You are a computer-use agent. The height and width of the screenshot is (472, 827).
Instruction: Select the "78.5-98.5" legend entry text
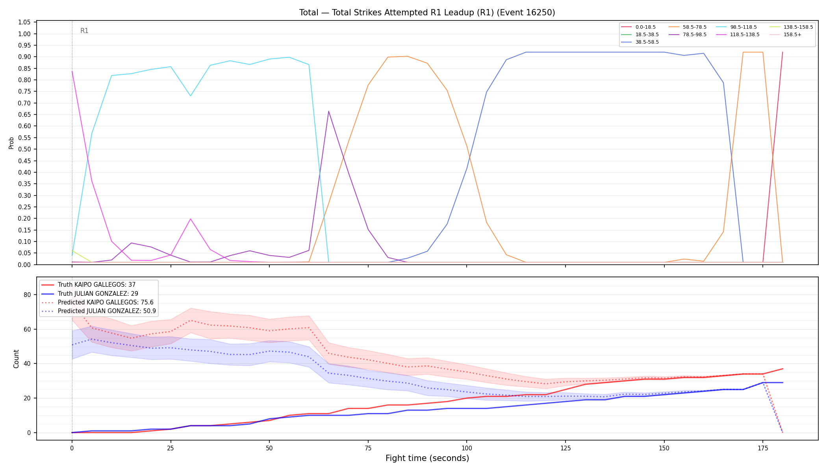click(x=695, y=35)
